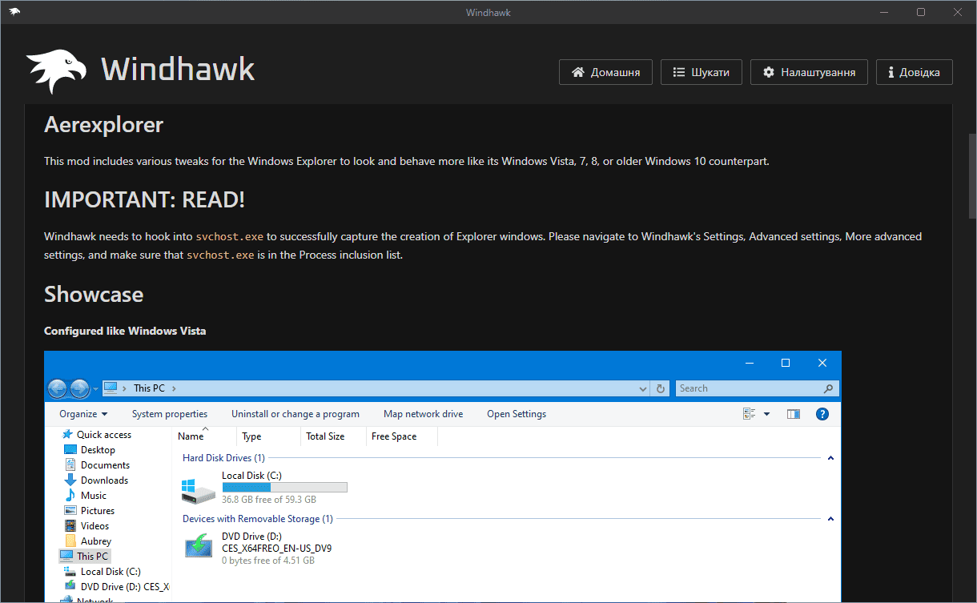Toggle the preview pane icon
The width and height of the screenshot is (977, 603).
(x=794, y=414)
